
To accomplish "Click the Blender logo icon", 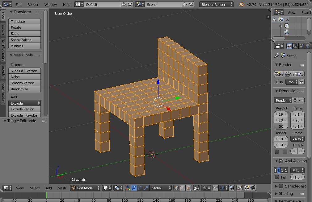I will pyautogui.click(x=242, y=4).
